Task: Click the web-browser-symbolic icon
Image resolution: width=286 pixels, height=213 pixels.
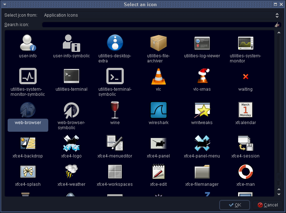Action: coord(71,110)
